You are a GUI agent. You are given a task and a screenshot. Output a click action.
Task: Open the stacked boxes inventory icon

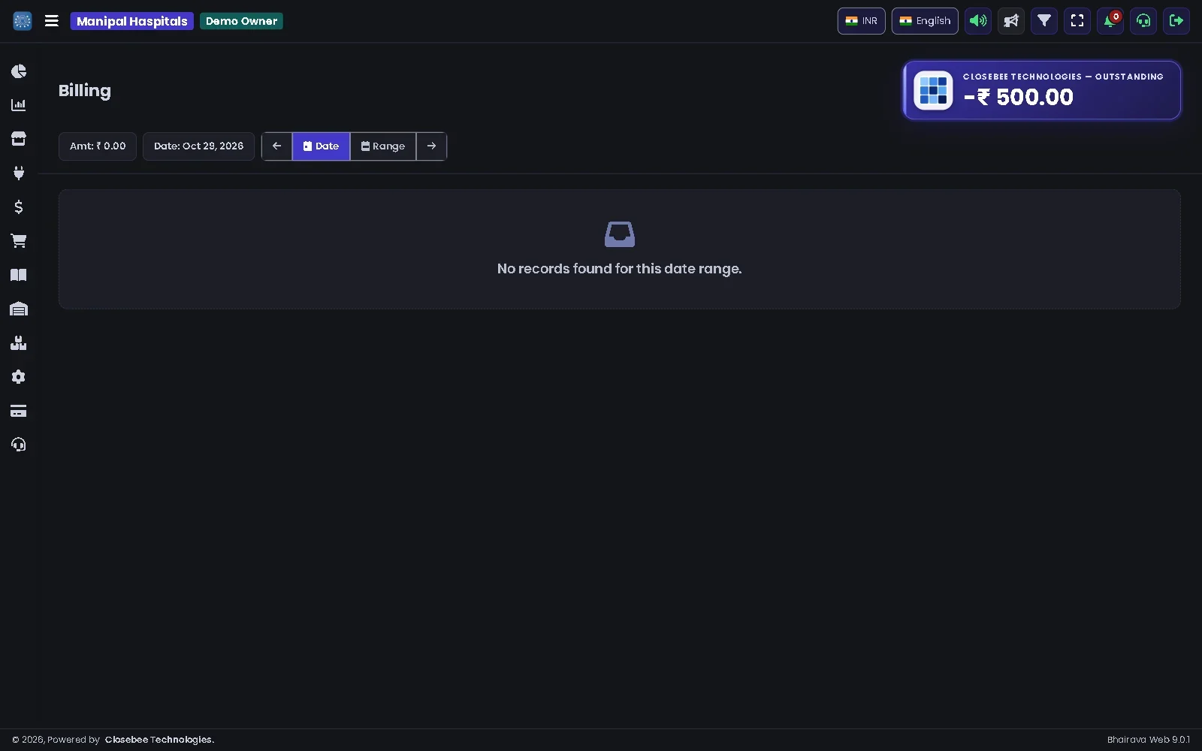[19, 343]
